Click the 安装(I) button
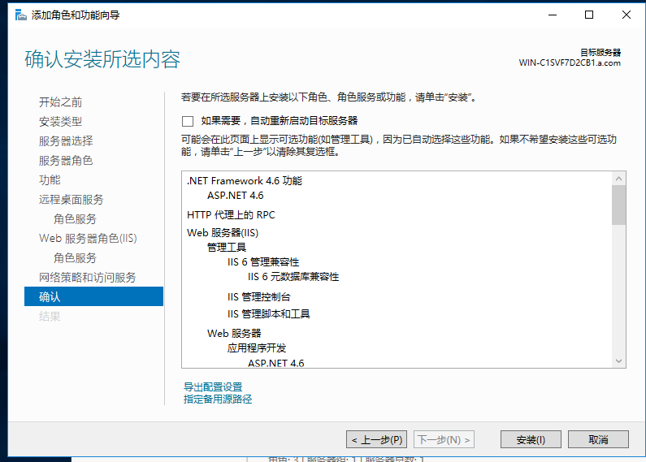 point(531,439)
